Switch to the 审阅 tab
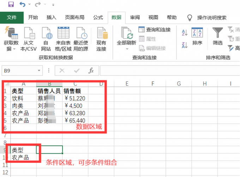 click(x=135, y=18)
